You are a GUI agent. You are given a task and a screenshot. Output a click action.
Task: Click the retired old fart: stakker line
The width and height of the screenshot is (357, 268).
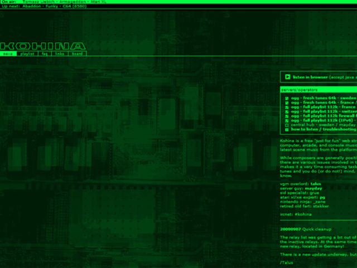pos(305,206)
